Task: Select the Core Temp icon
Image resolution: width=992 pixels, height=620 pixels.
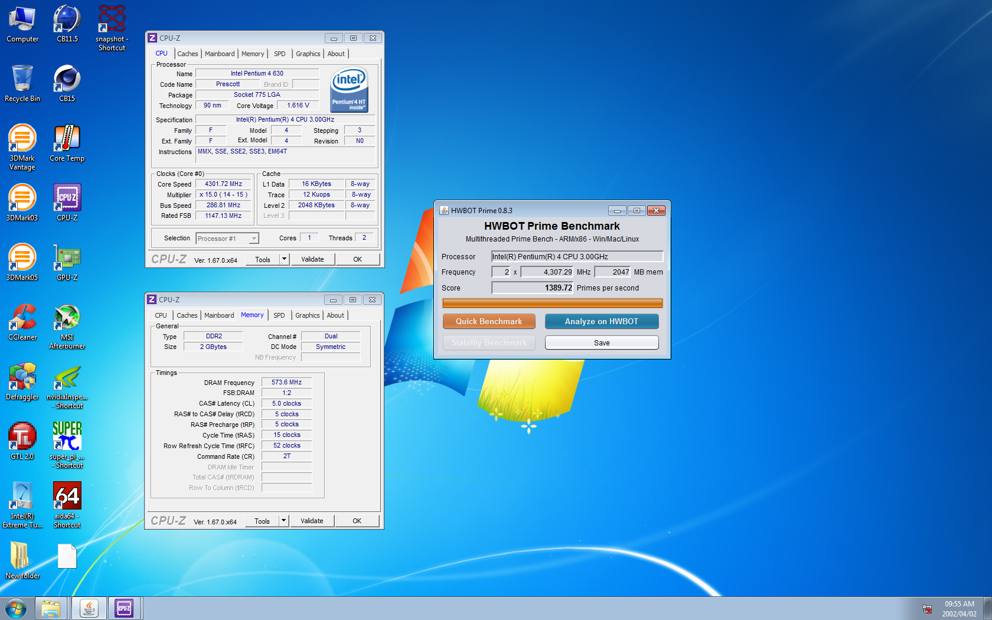Action: click(67, 143)
